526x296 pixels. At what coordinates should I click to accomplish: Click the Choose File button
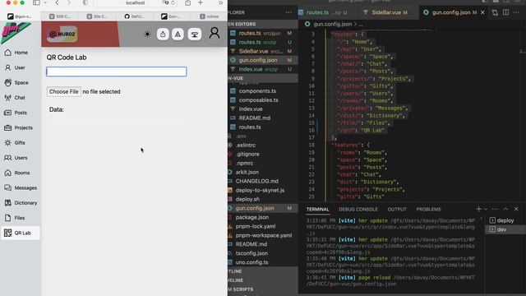[x=64, y=91]
